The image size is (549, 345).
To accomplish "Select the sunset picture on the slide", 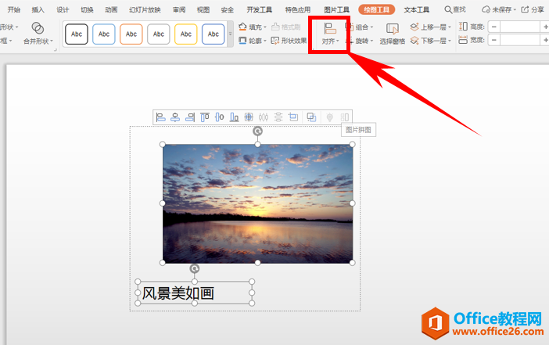I will coord(257,203).
